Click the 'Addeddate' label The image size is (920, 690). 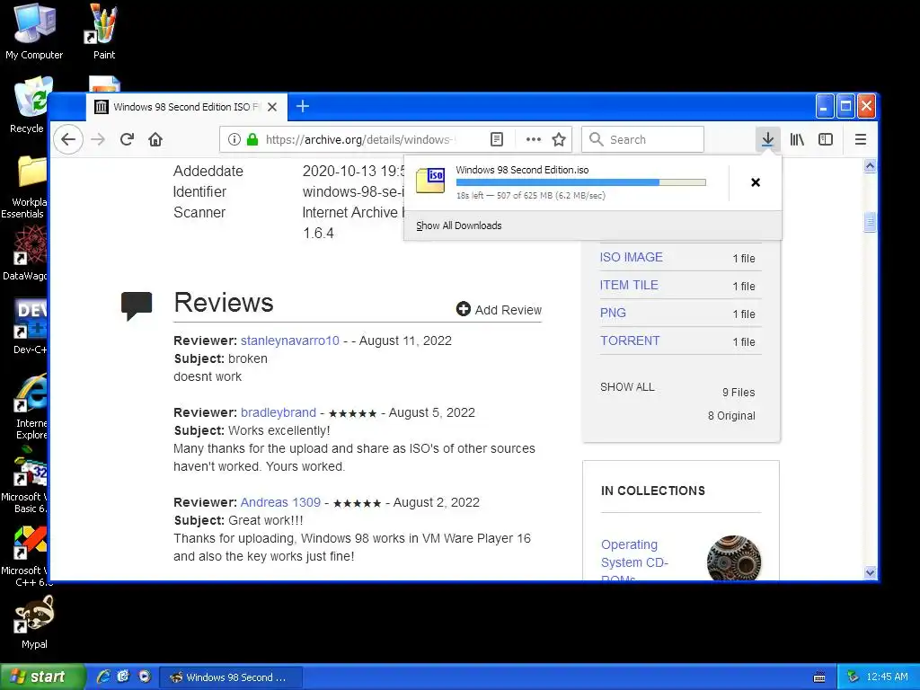click(208, 172)
